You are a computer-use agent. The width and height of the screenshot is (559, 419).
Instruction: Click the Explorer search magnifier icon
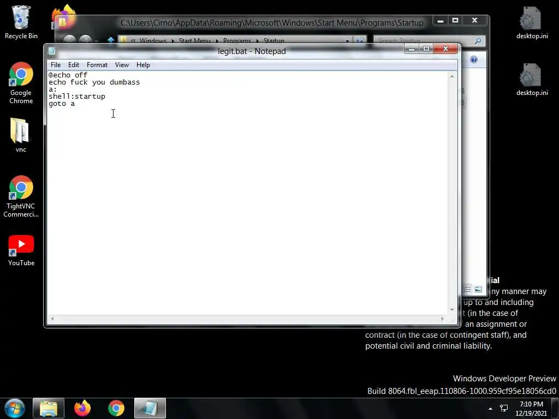[478, 41]
